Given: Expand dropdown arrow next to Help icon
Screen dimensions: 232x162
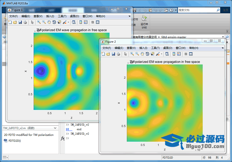Looking at the screenshot, I should point(176,10).
